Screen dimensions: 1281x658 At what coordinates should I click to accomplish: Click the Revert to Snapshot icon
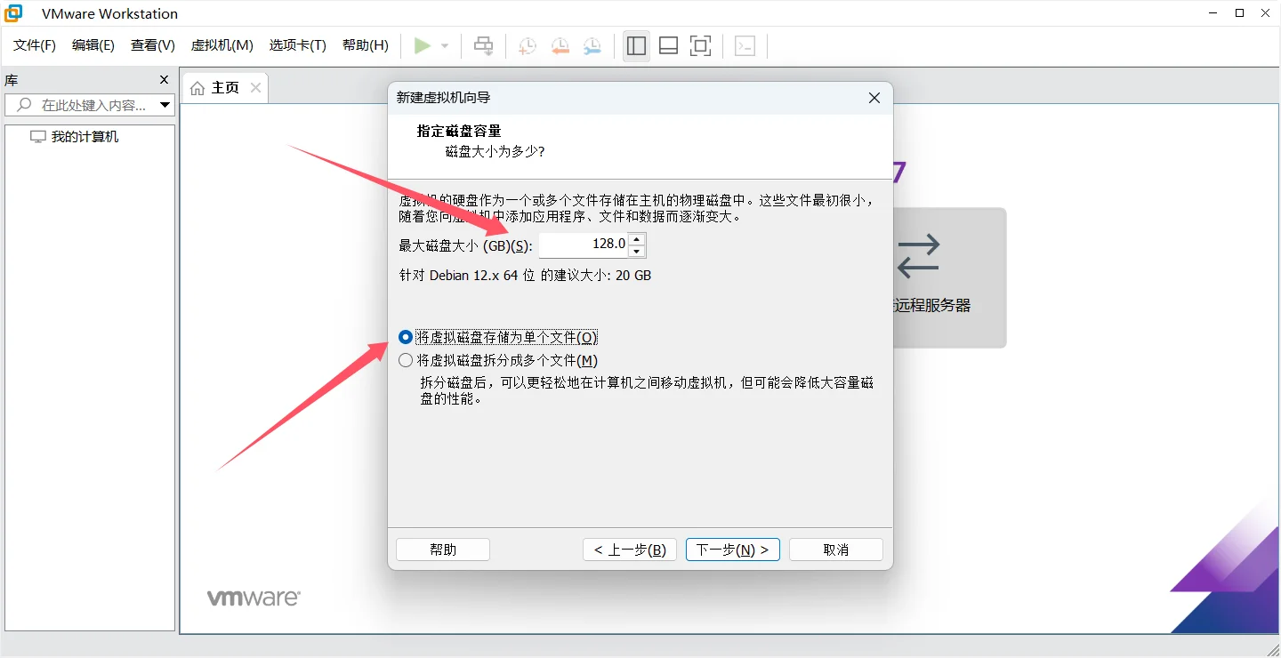coord(560,46)
